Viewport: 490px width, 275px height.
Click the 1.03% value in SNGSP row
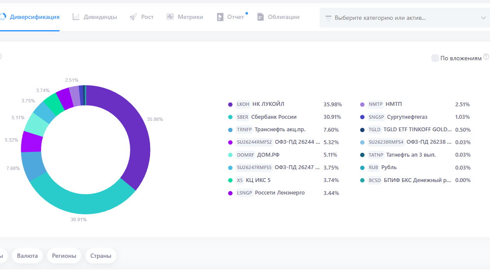coord(462,117)
